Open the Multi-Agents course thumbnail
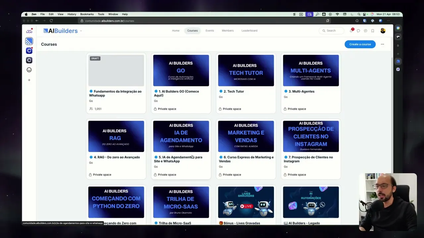424x238 pixels. pos(311,70)
